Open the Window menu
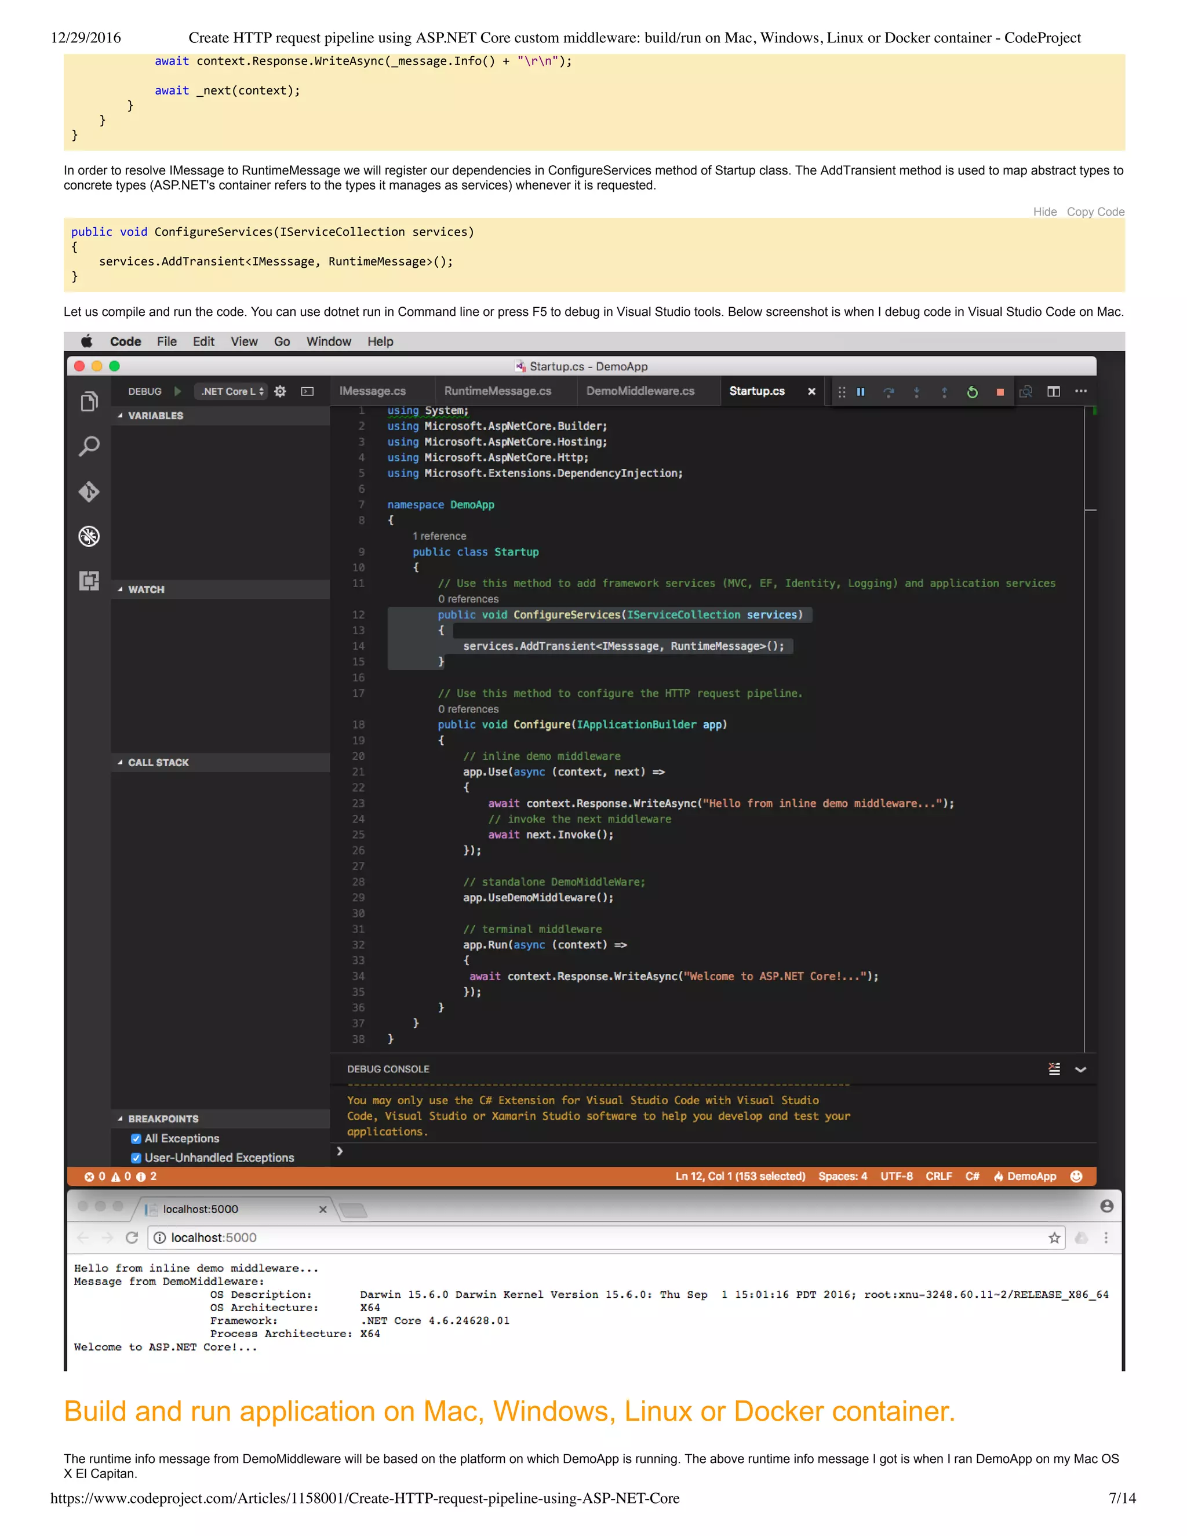Image resolution: width=1187 pixels, height=1536 pixels. pyautogui.click(x=329, y=341)
